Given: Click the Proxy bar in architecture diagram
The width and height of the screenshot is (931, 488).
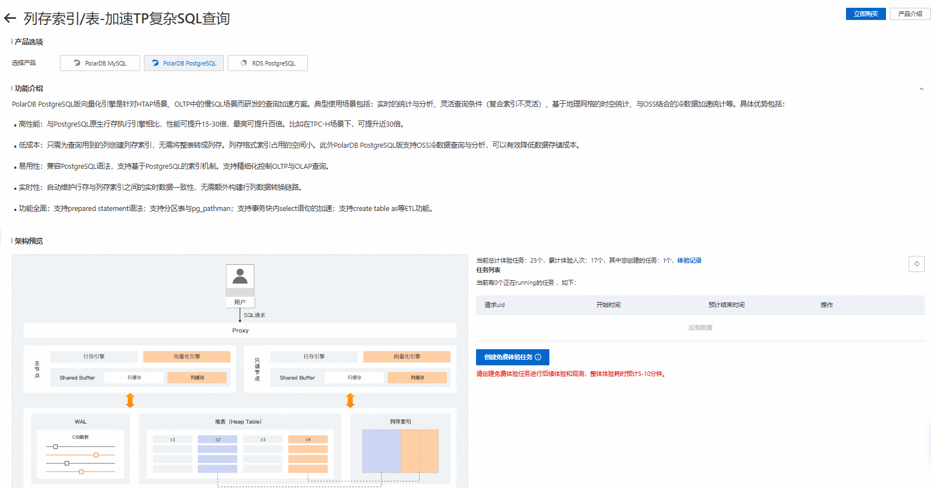Looking at the screenshot, I should point(240,330).
